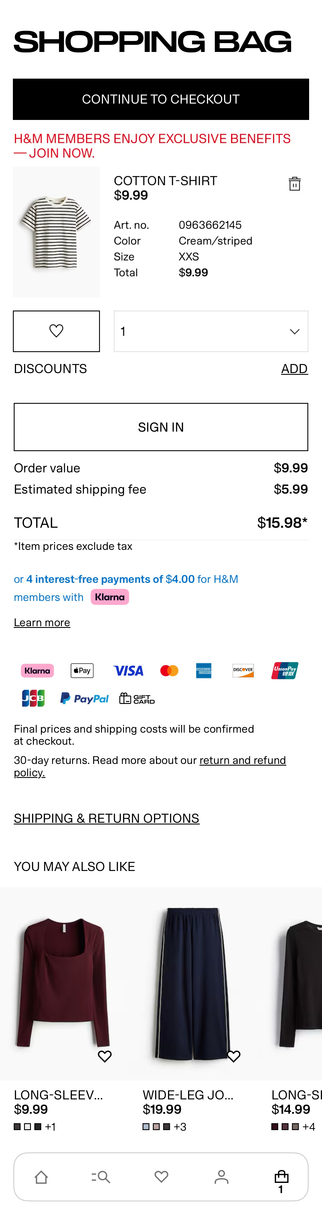
Task: Open Klarna Learn more link
Action: point(42,623)
